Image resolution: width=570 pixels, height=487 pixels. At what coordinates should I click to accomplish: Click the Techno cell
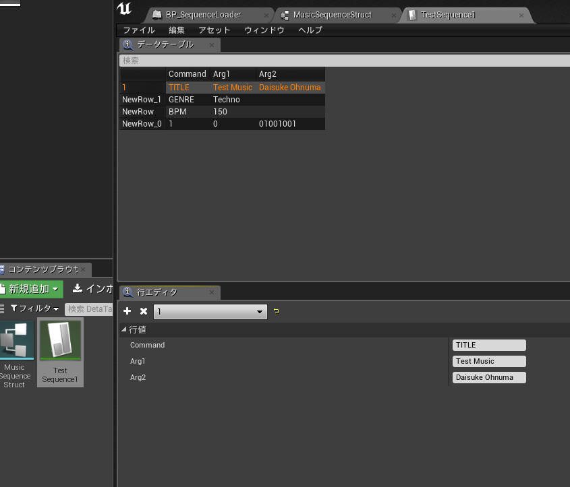pos(226,100)
